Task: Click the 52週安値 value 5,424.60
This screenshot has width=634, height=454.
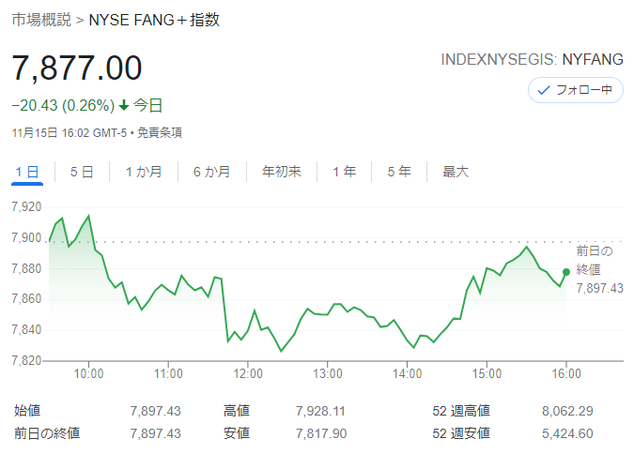Action: (x=567, y=433)
